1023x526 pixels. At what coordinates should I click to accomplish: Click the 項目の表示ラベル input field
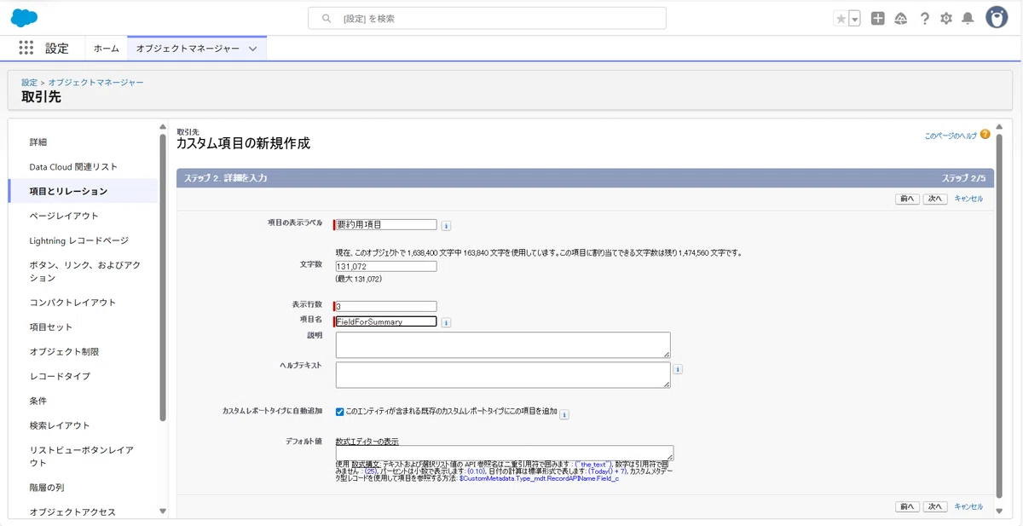coord(386,225)
